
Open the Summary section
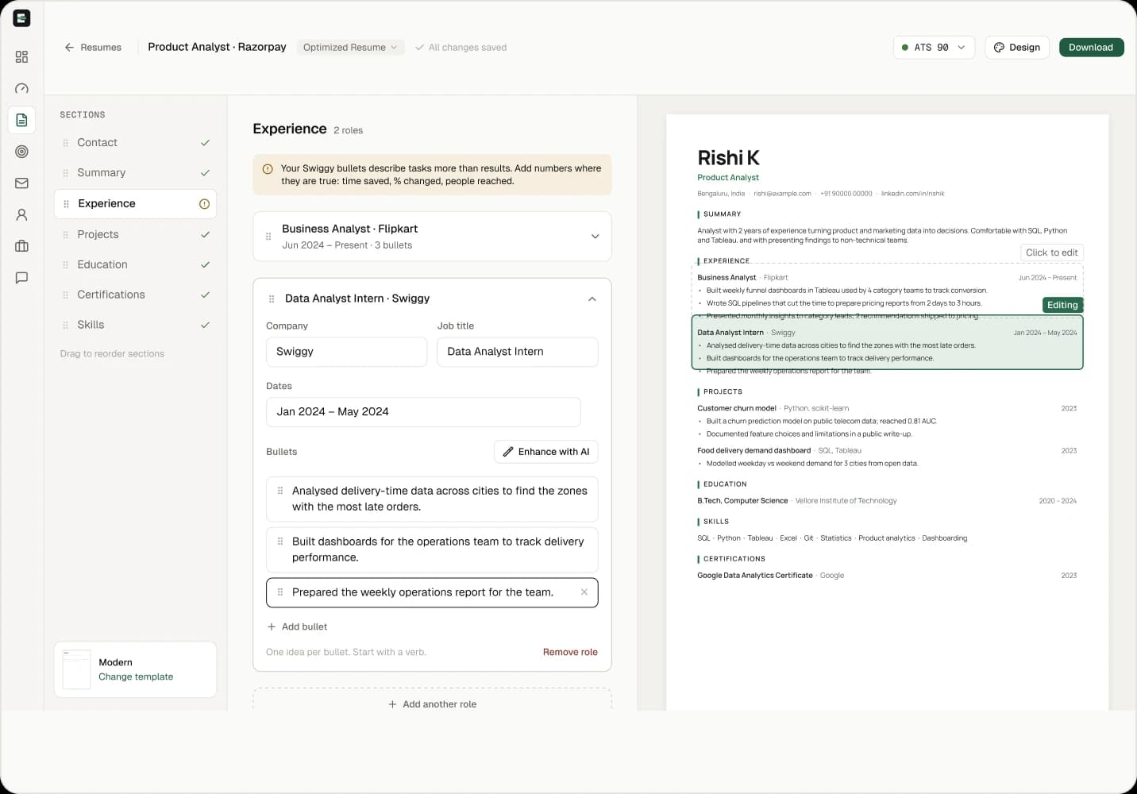point(135,173)
